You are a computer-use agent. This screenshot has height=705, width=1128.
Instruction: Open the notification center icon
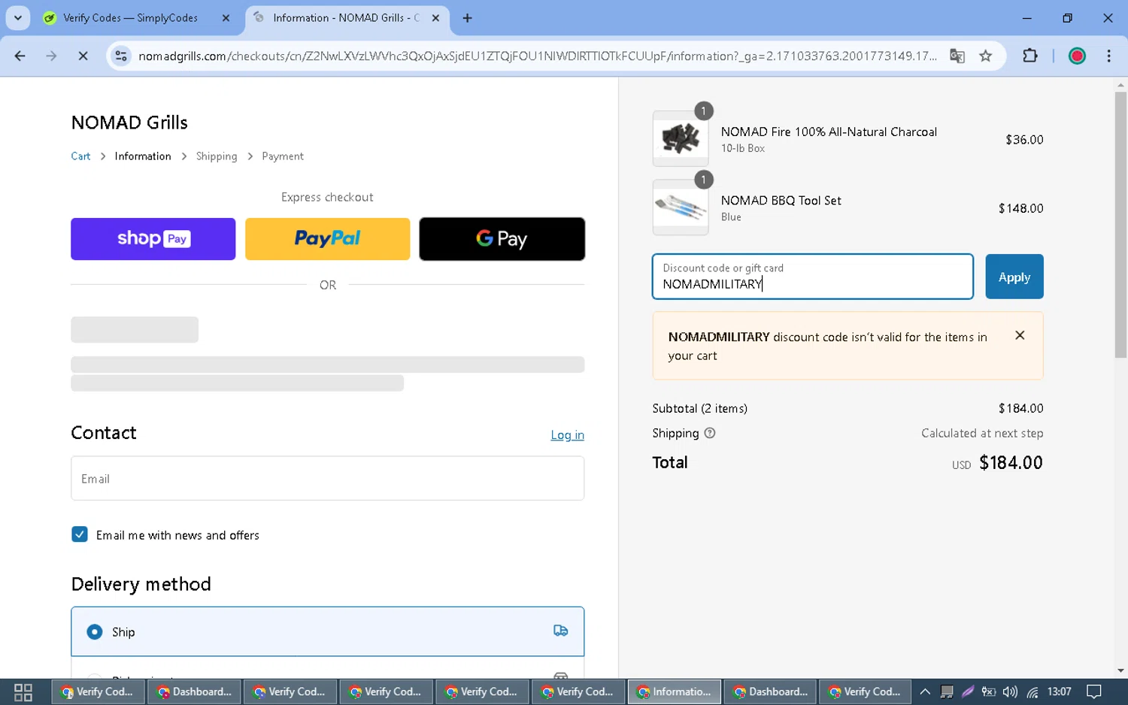[1094, 691]
